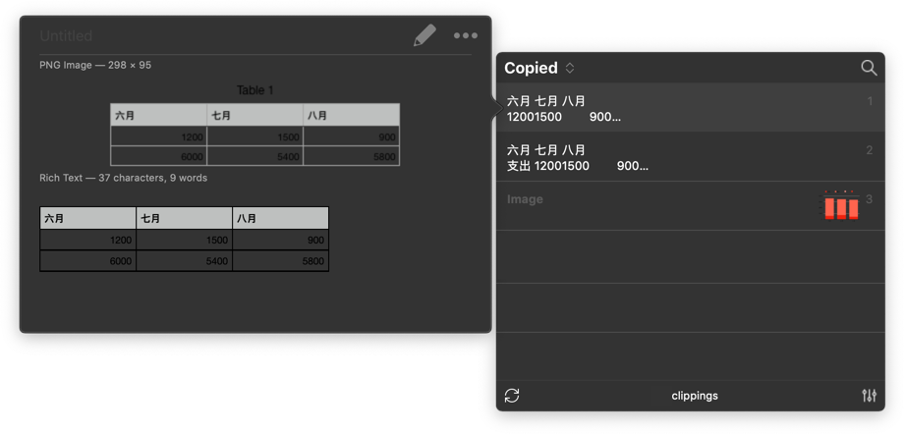Image resolution: width=904 pixels, height=434 pixels.
Task: Open the sliders settings icon
Action: 869,396
